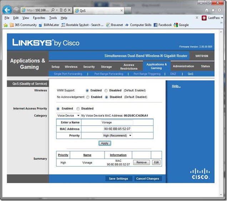The image size is (227, 201).
Task: Edit the Vonage summary entry
Action: (x=156, y=163)
